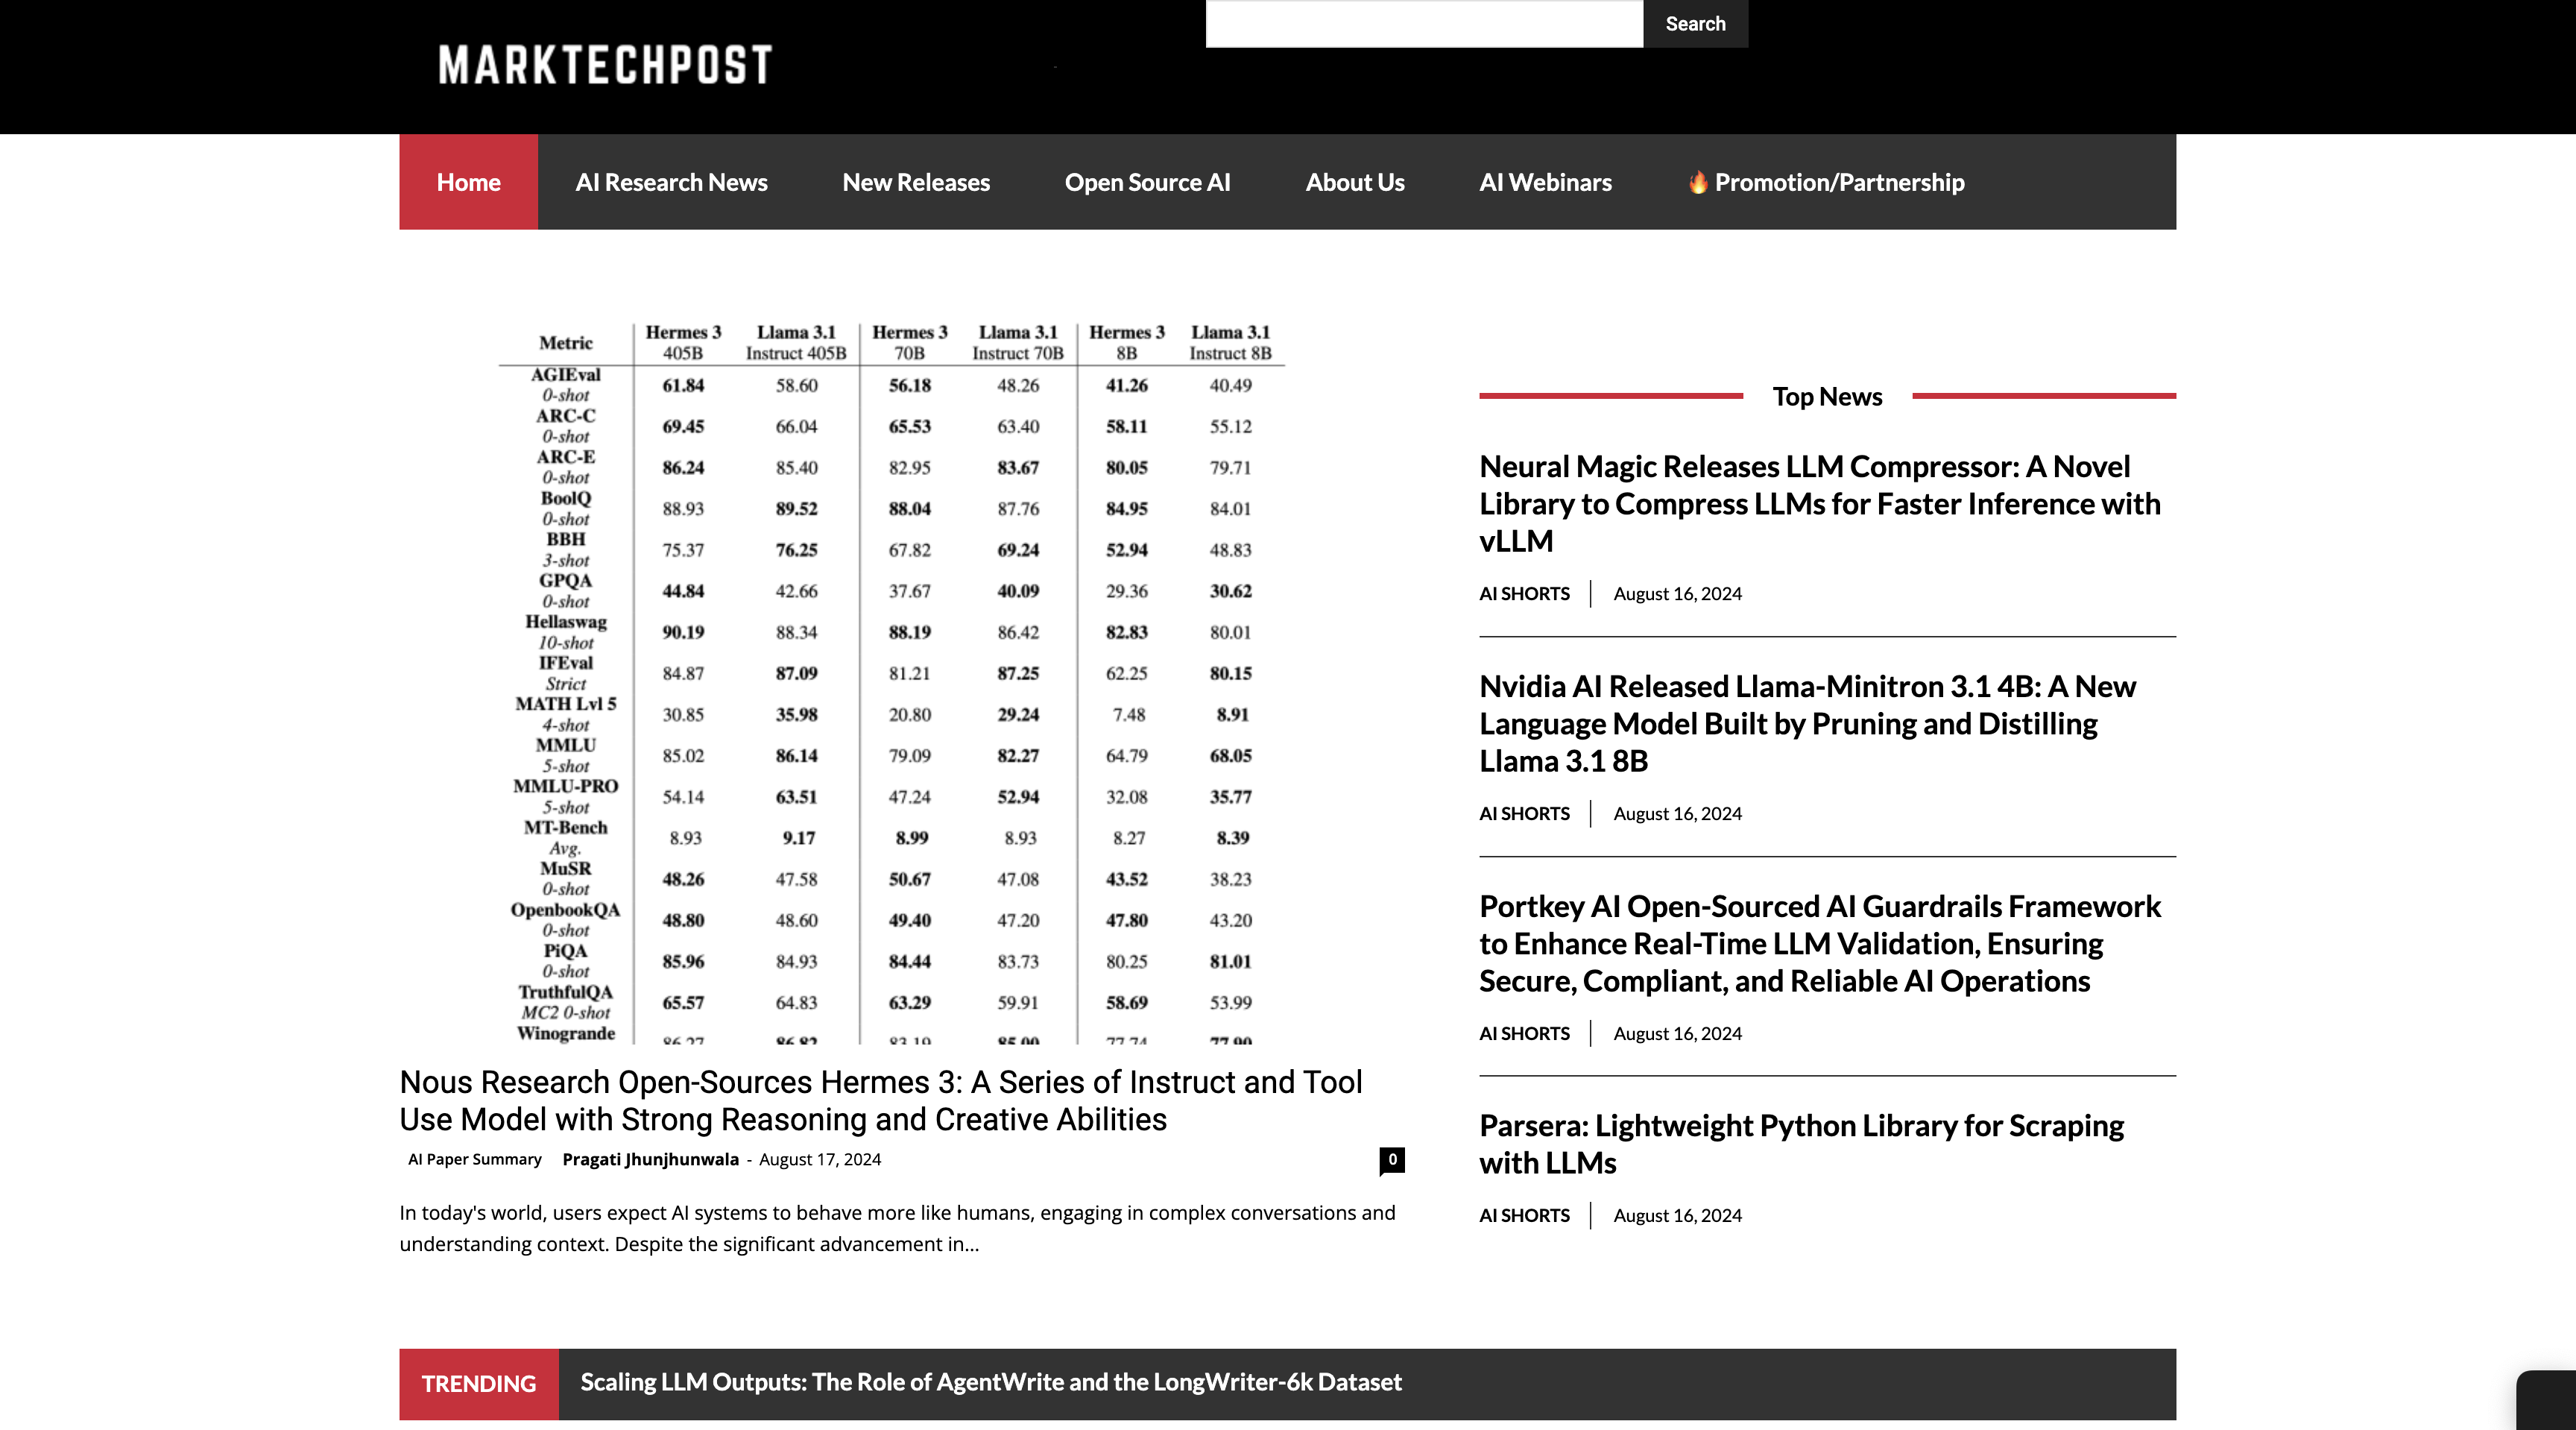Image resolution: width=2576 pixels, height=1430 pixels.
Task: Open trending Scaling LLM Outputs headline
Action: (x=991, y=1382)
